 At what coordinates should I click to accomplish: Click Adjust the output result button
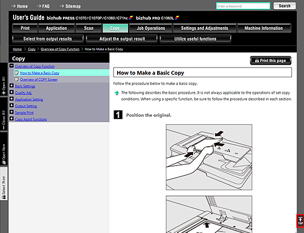[x=122, y=39]
